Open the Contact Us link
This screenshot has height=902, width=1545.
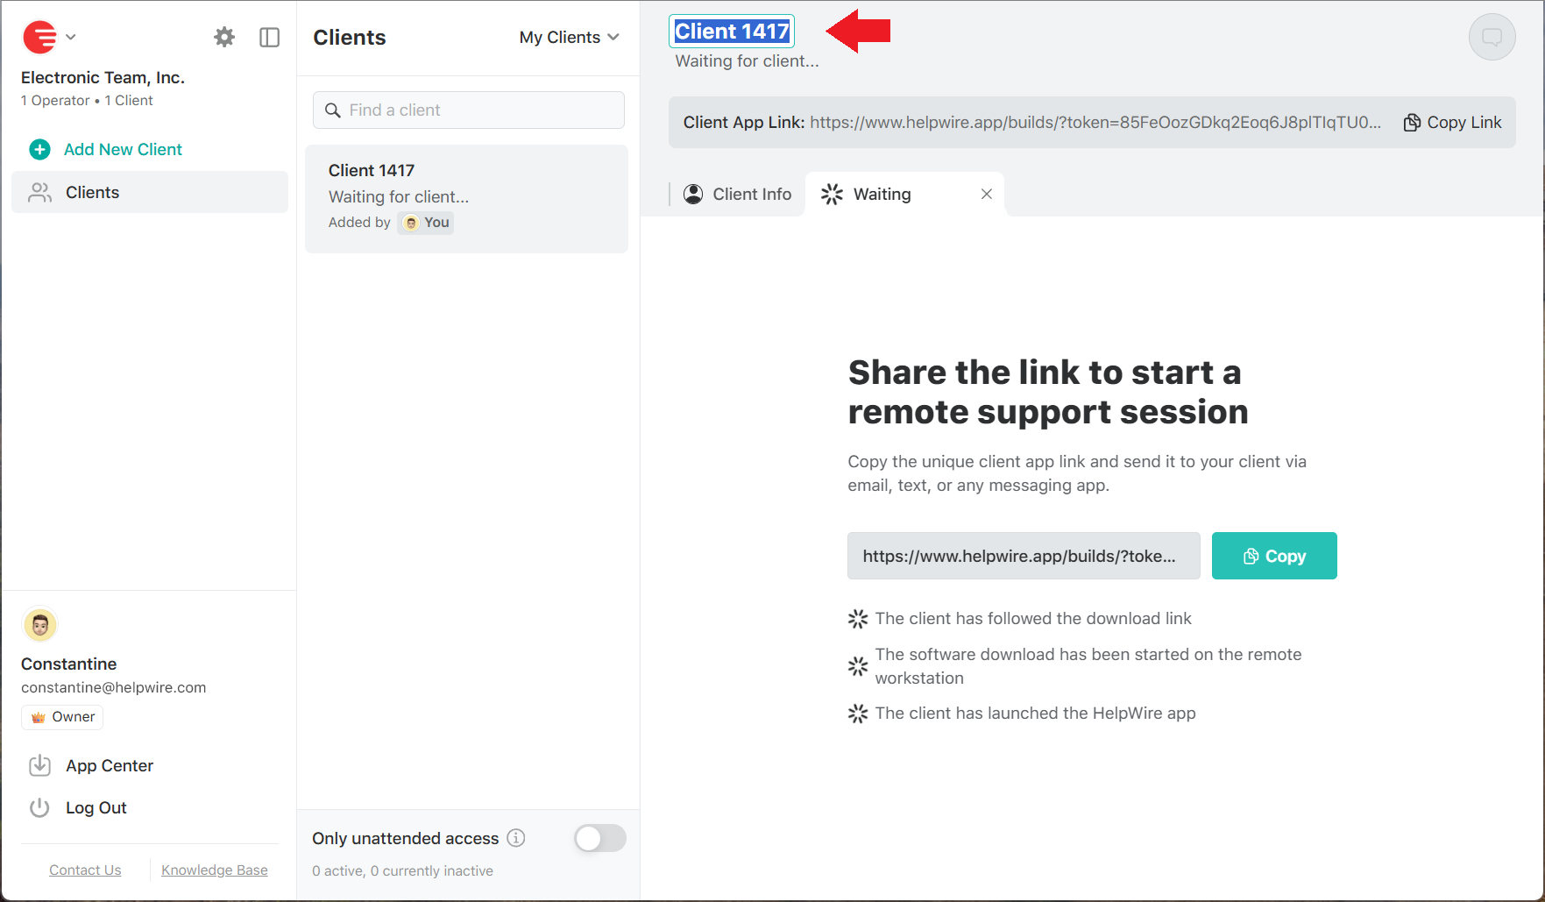click(85, 870)
